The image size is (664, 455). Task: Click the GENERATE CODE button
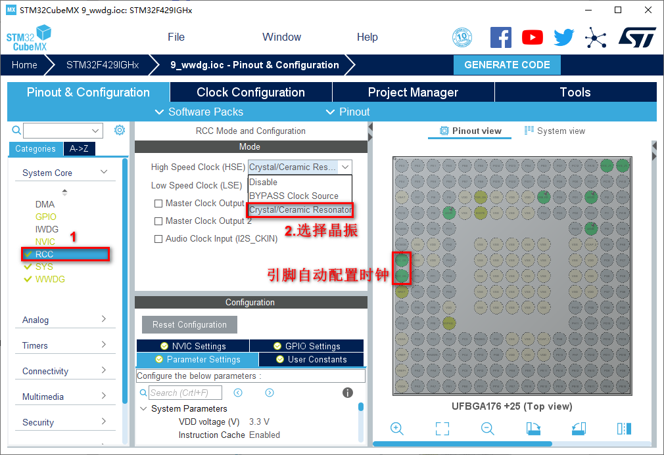(x=507, y=65)
